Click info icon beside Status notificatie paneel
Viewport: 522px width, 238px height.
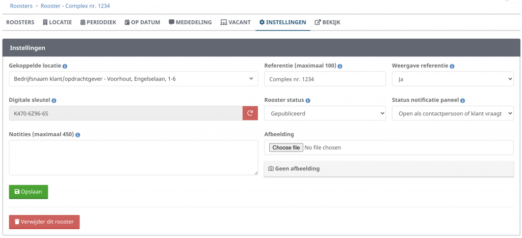click(462, 100)
